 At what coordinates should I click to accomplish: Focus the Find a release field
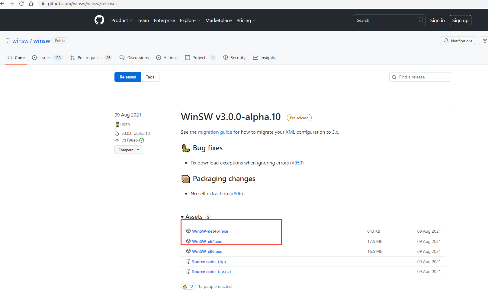click(420, 77)
